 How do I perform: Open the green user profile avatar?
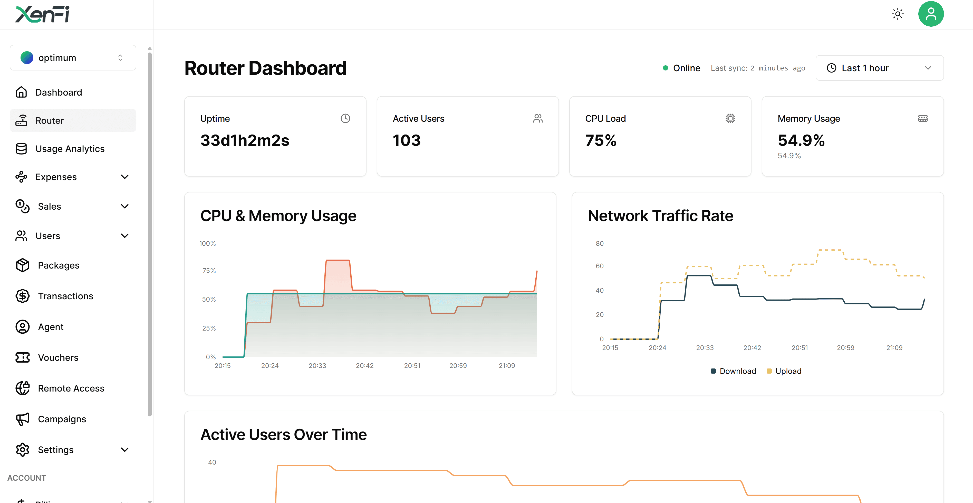931,14
